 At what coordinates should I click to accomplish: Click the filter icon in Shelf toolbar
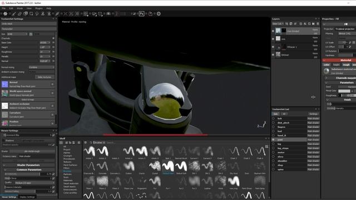point(86,143)
